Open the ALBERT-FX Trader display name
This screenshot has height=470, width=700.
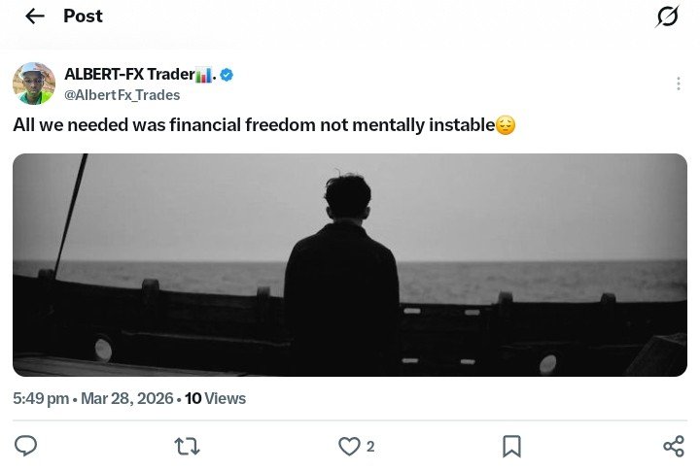128,75
